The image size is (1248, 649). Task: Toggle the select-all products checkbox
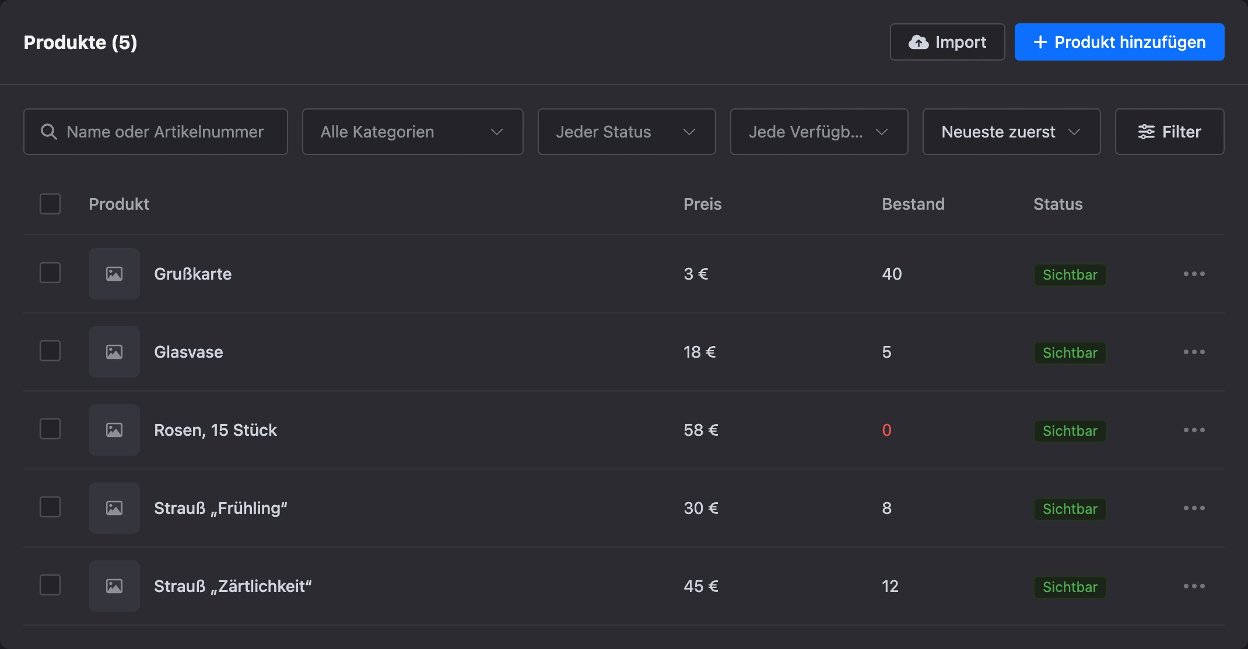50,204
